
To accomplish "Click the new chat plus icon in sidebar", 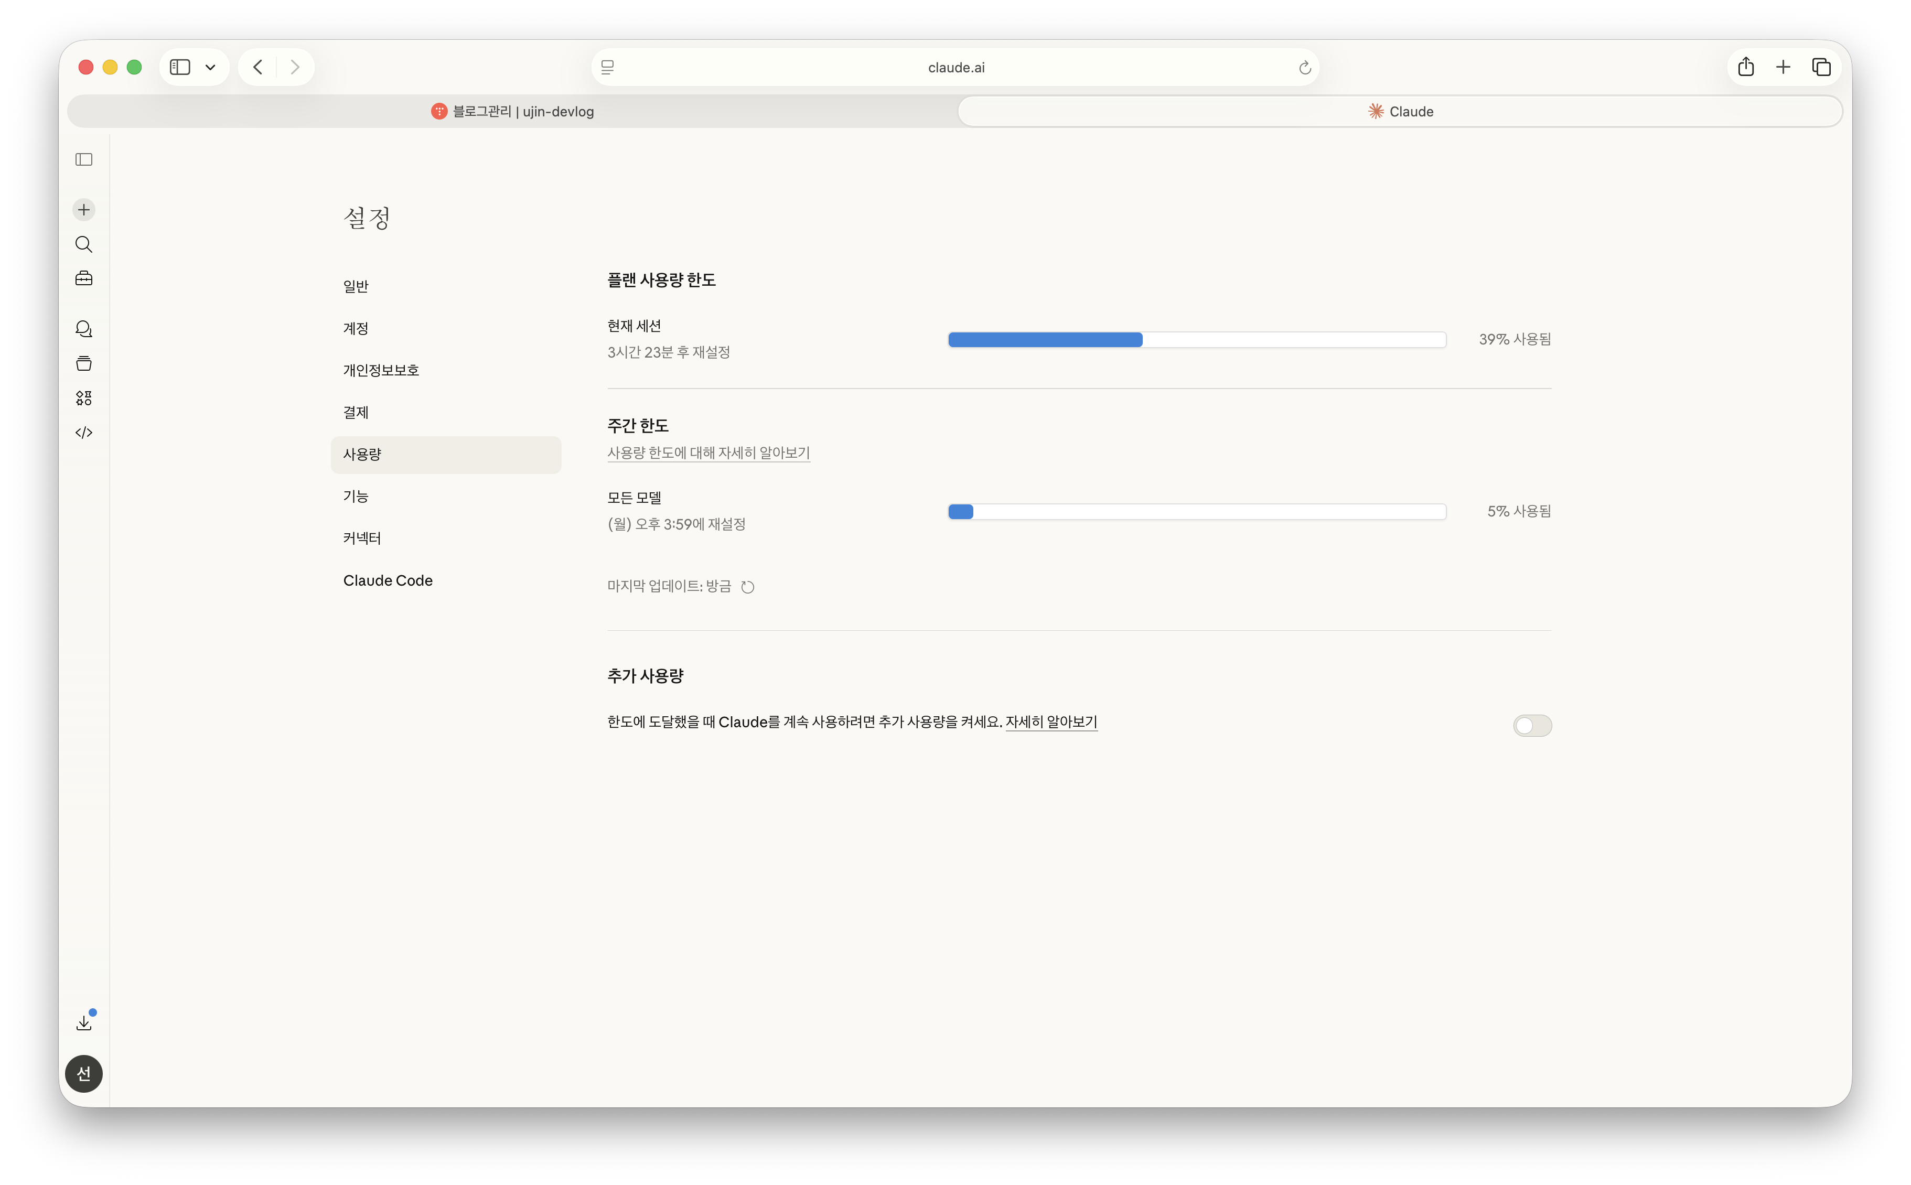I will click(x=84, y=209).
